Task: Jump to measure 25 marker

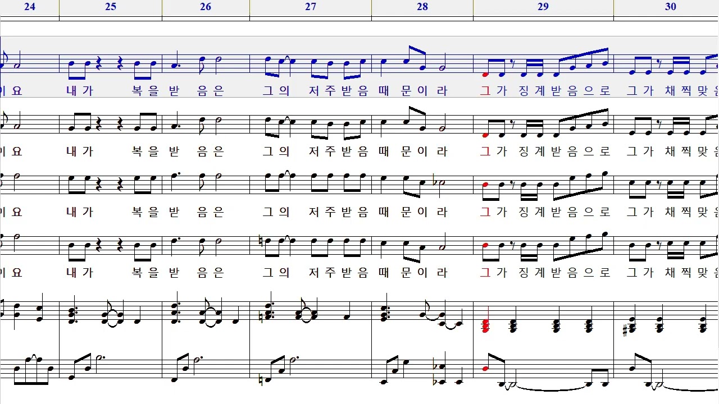Action: pos(111,7)
